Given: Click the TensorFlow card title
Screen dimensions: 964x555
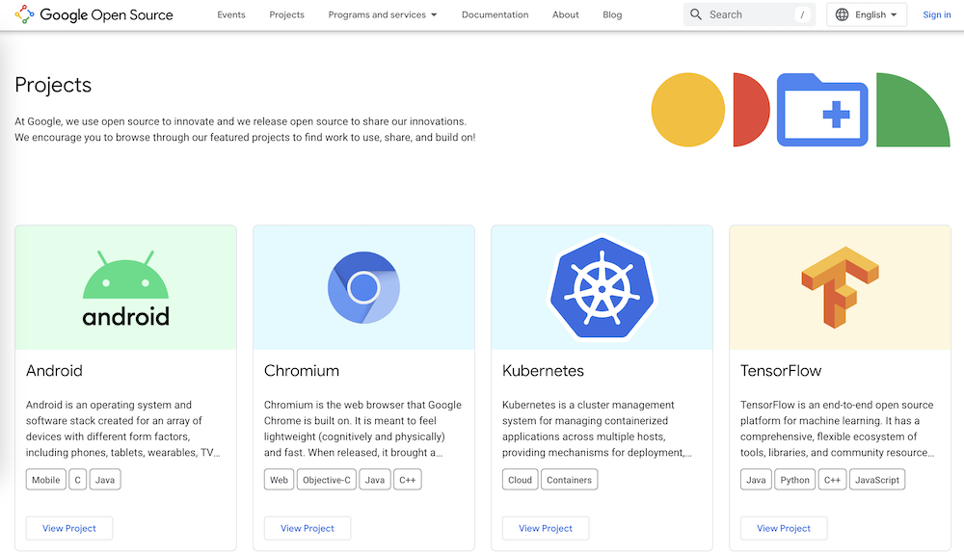Looking at the screenshot, I should pyautogui.click(x=781, y=371).
